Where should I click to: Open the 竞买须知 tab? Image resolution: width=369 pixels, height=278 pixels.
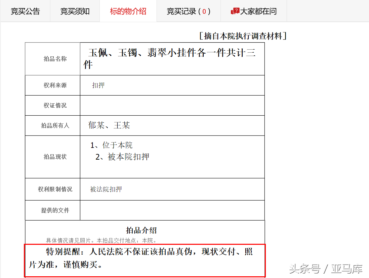pos(75,11)
